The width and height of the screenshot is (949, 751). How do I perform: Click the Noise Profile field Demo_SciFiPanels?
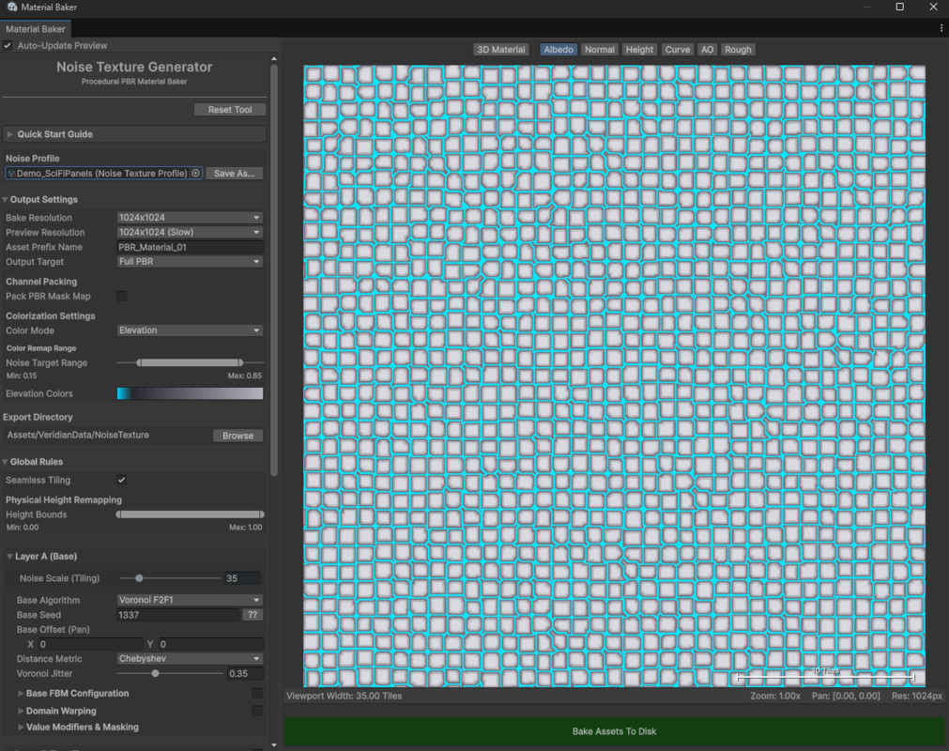[103, 173]
